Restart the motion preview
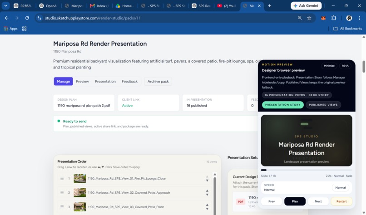 point(341,201)
